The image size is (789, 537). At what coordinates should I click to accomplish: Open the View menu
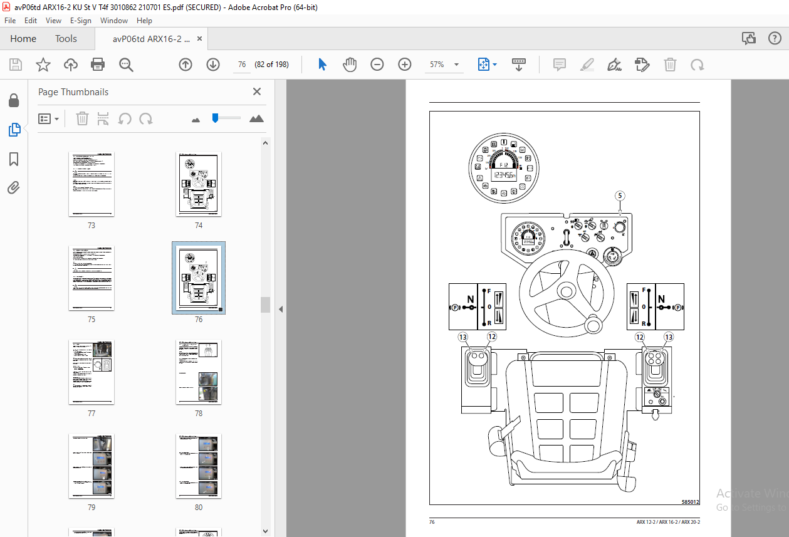(53, 21)
